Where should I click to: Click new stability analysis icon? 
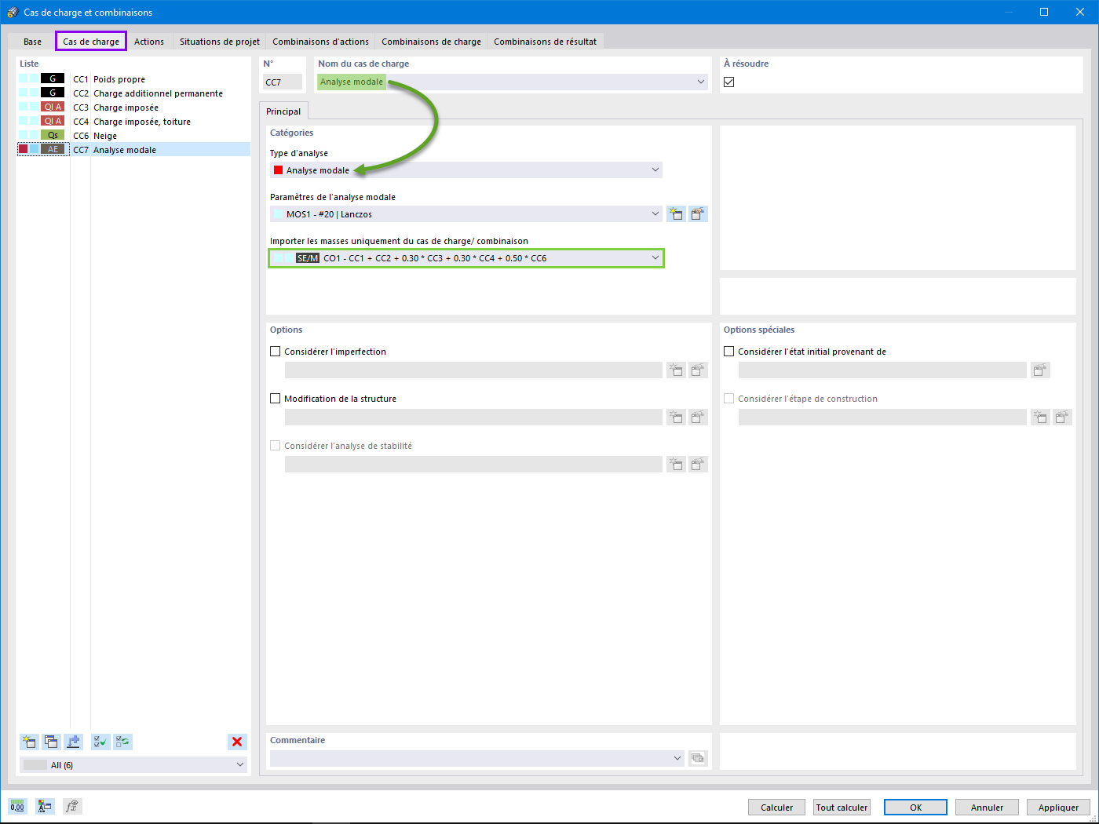(676, 464)
